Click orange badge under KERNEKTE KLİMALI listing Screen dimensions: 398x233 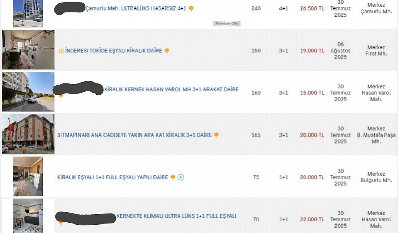click(61, 223)
